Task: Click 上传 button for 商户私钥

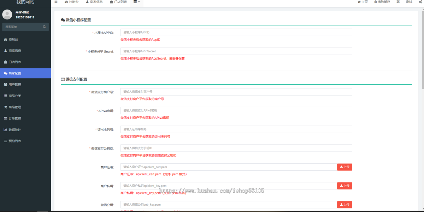Action: (x=344, y=186)
